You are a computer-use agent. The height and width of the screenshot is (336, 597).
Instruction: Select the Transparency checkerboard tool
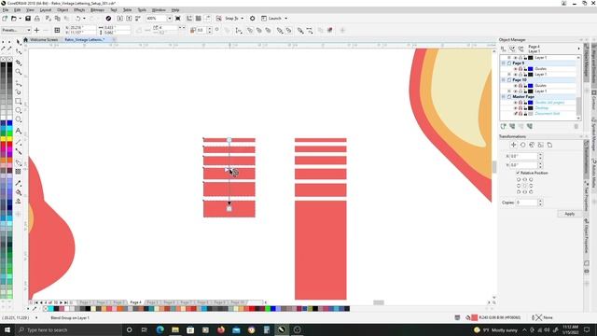19,172
